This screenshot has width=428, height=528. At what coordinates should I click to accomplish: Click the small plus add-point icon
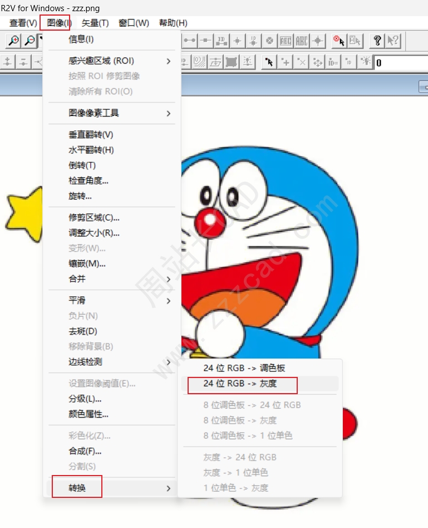pyautogui.click(x=286, y=62)
